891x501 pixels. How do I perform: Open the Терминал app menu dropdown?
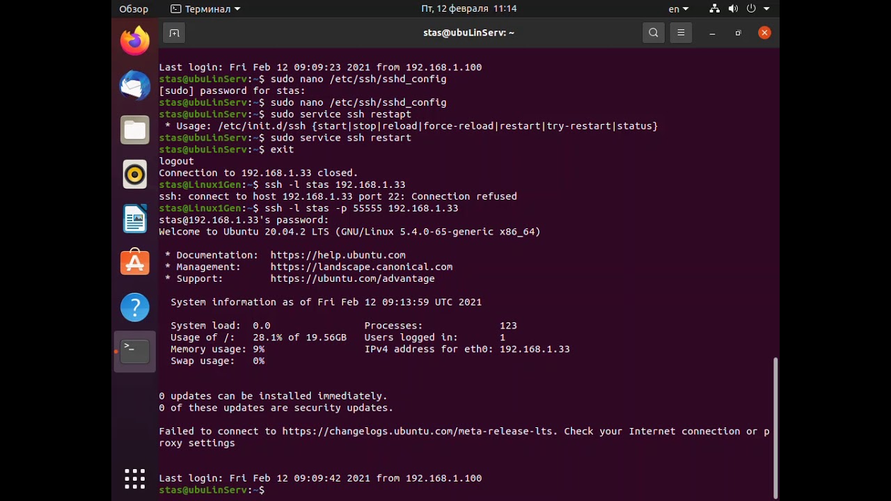[x=205, y=9]
